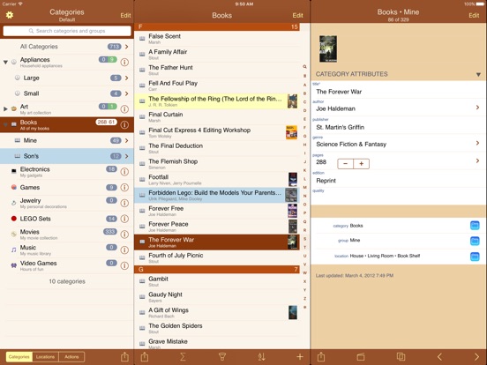Collapse the Books category triangle
Viewport: 487px width, 365px height.
click(x=5, y=125)
